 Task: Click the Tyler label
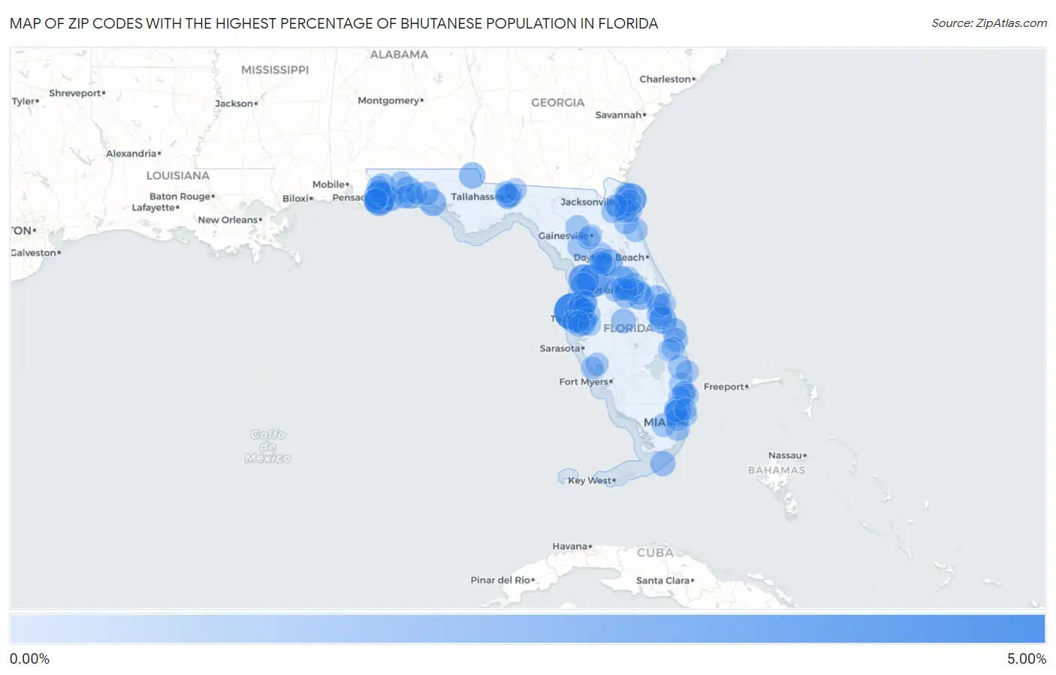(25, 101)
